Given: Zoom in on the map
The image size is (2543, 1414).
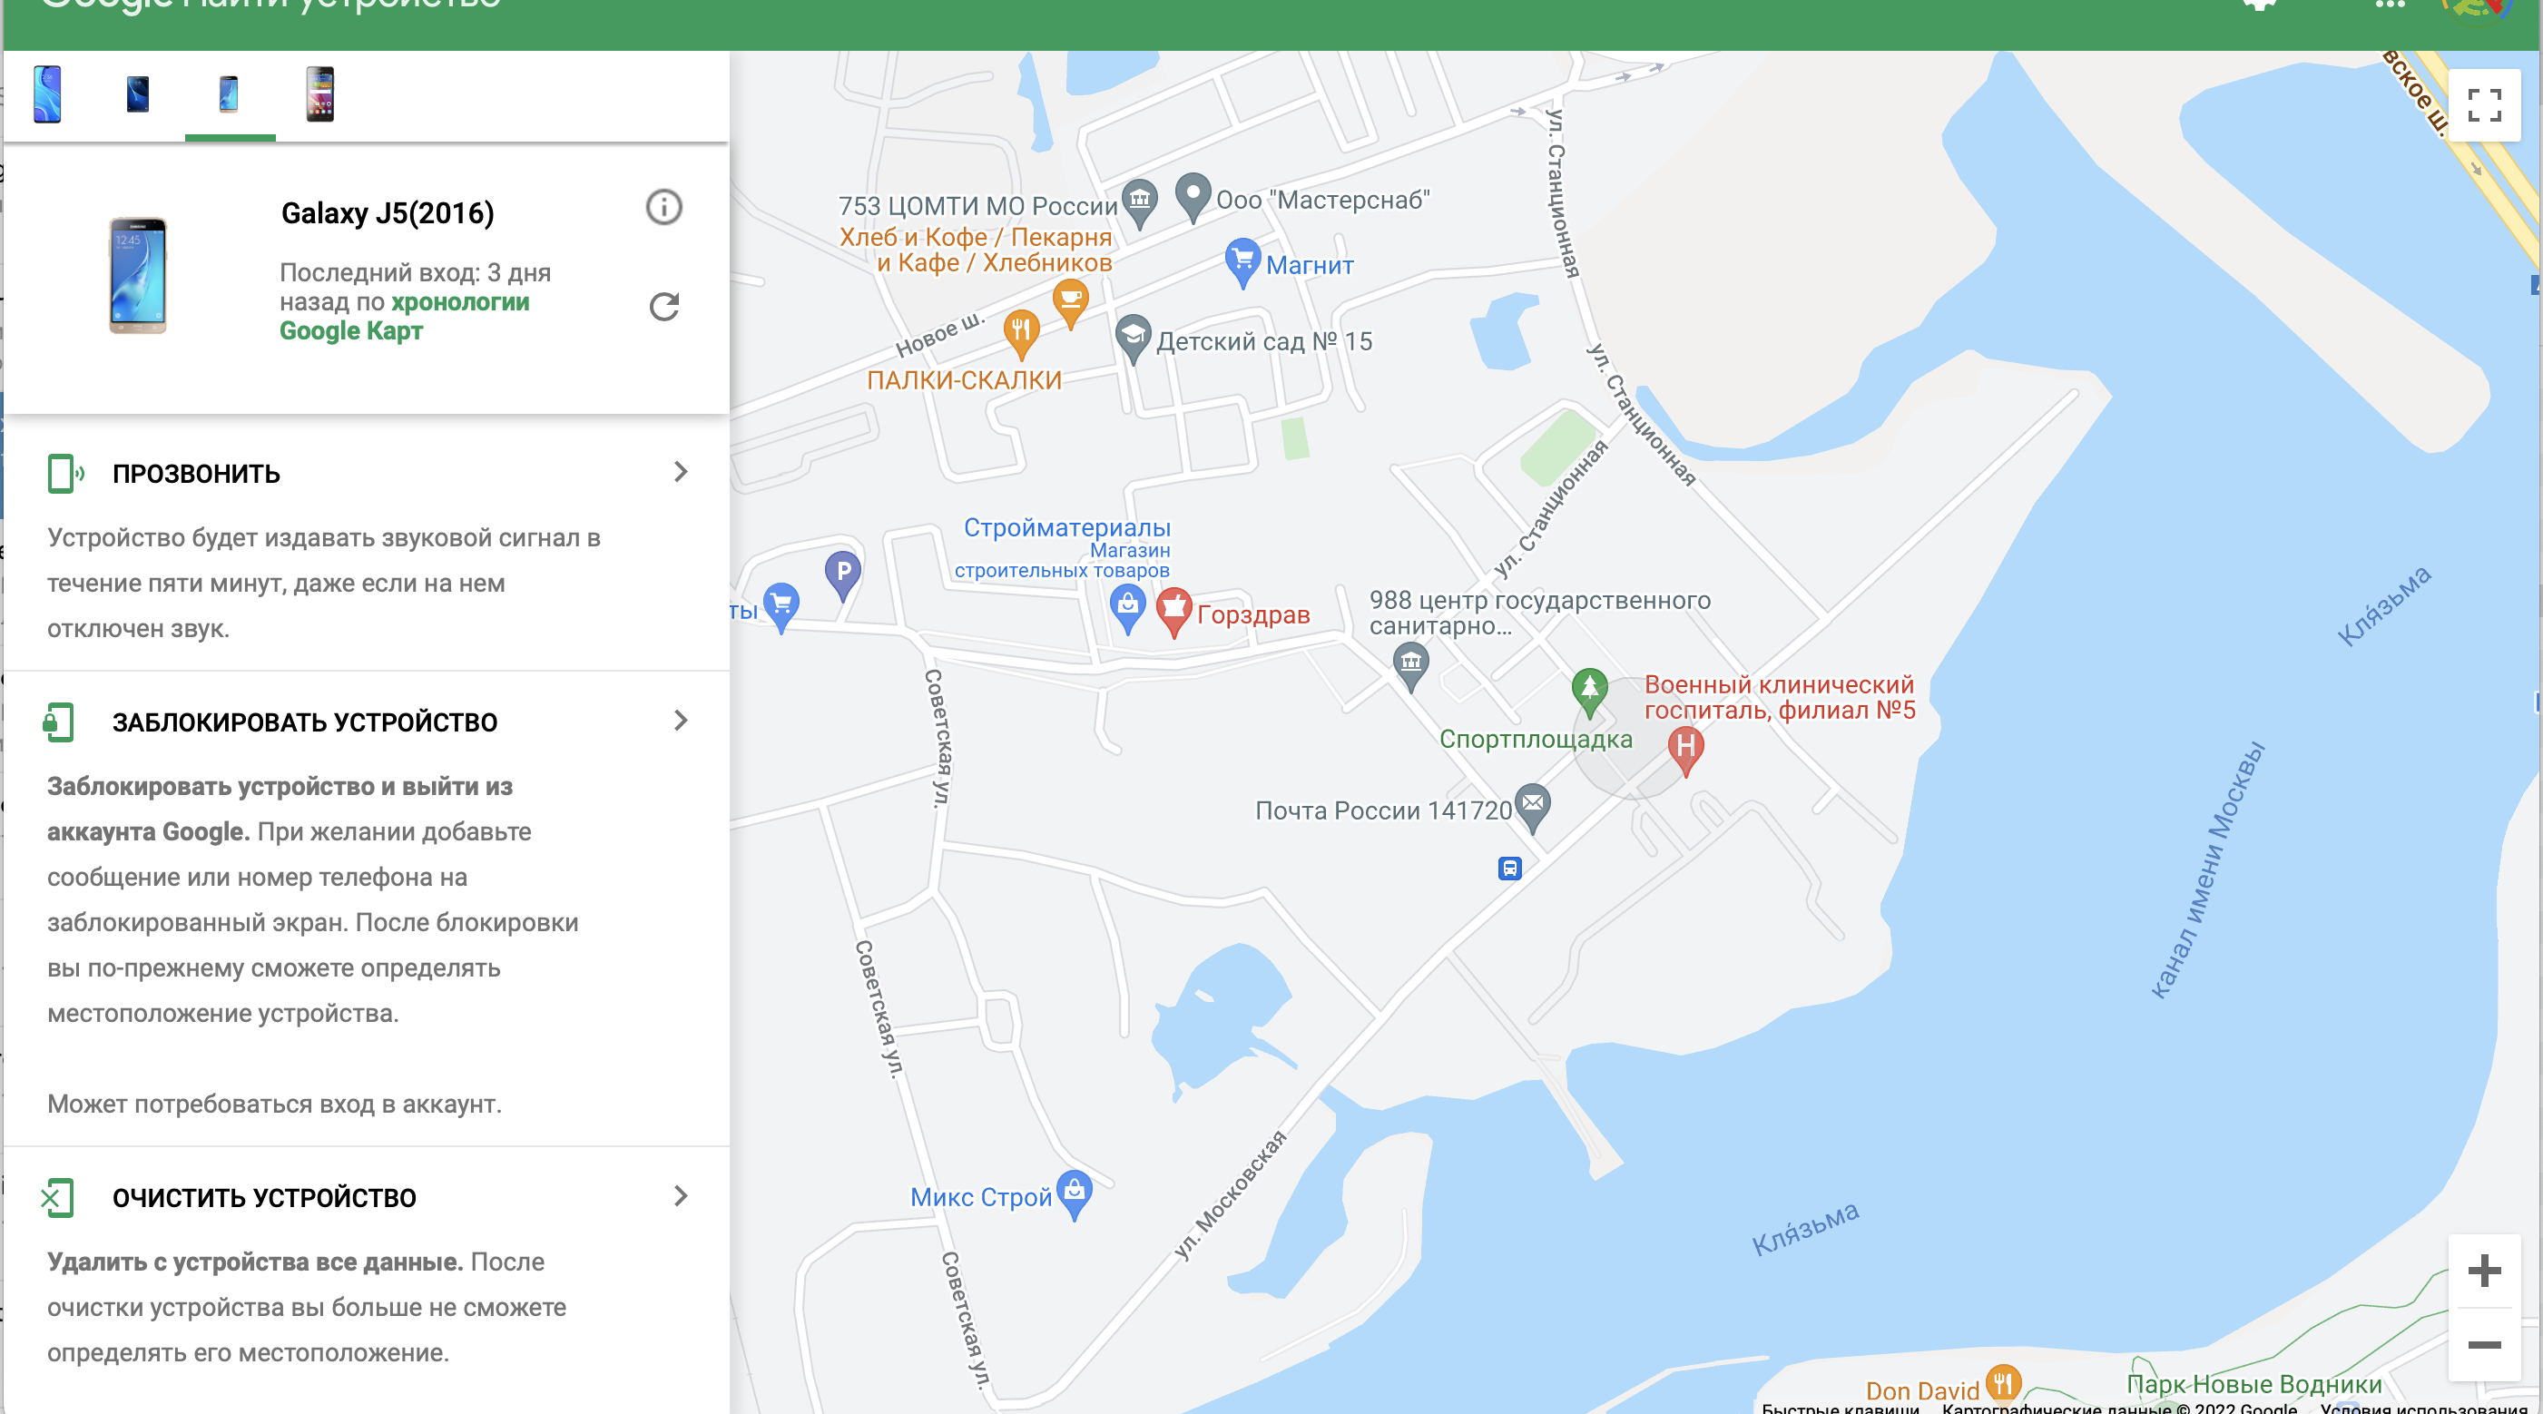Looking at the screenshot, I should click(x=2484, y=1270).
